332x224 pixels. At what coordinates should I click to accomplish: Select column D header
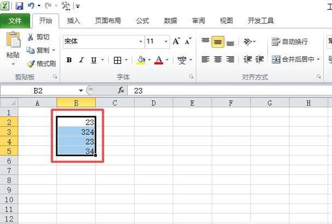[154, 103]
